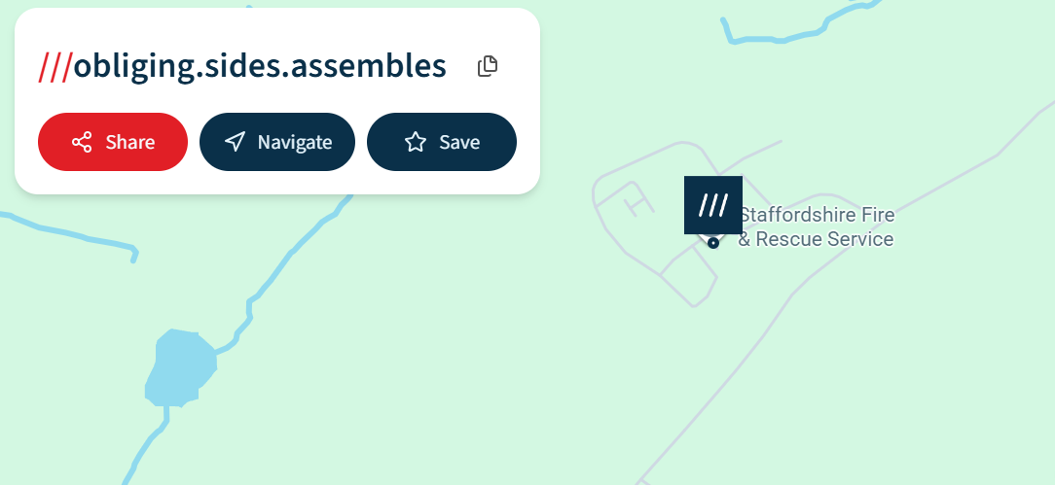1055x485 pixels.
Task: Click the building outline southwest of the marker
Action: pyautogui.click(x=689, y=277)
